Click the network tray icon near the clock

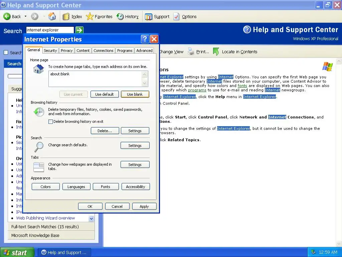[x=313, y=252]
